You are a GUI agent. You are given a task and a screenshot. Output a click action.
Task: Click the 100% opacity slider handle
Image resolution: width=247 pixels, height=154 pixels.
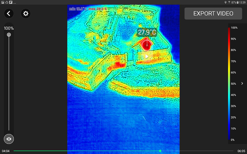tap(9, 35)
